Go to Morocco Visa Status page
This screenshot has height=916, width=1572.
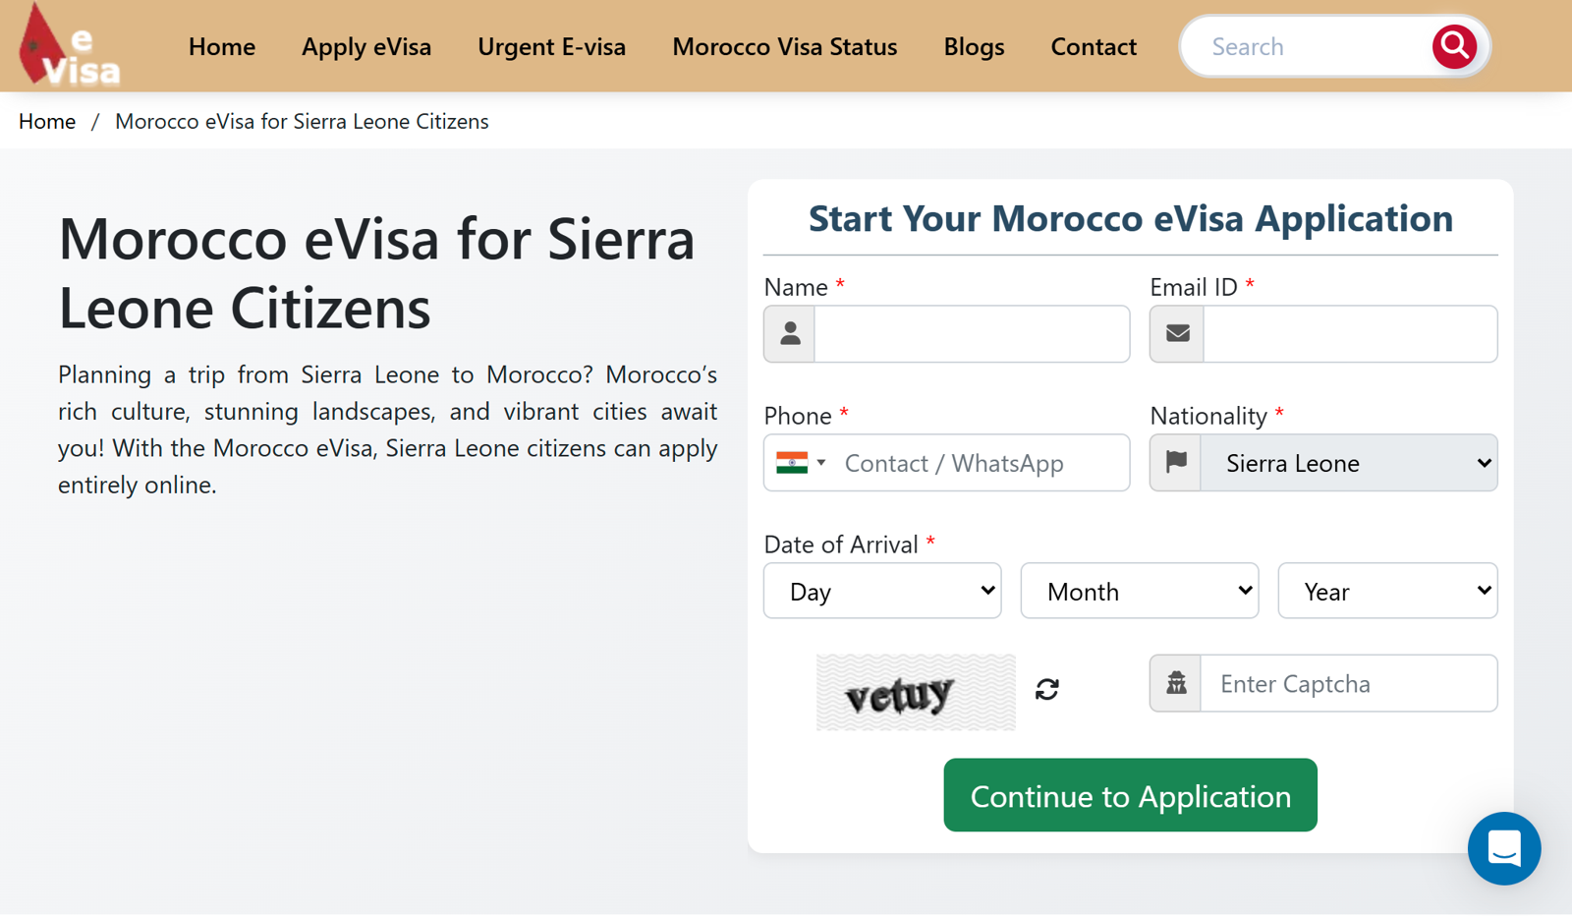tap(784, 46)
